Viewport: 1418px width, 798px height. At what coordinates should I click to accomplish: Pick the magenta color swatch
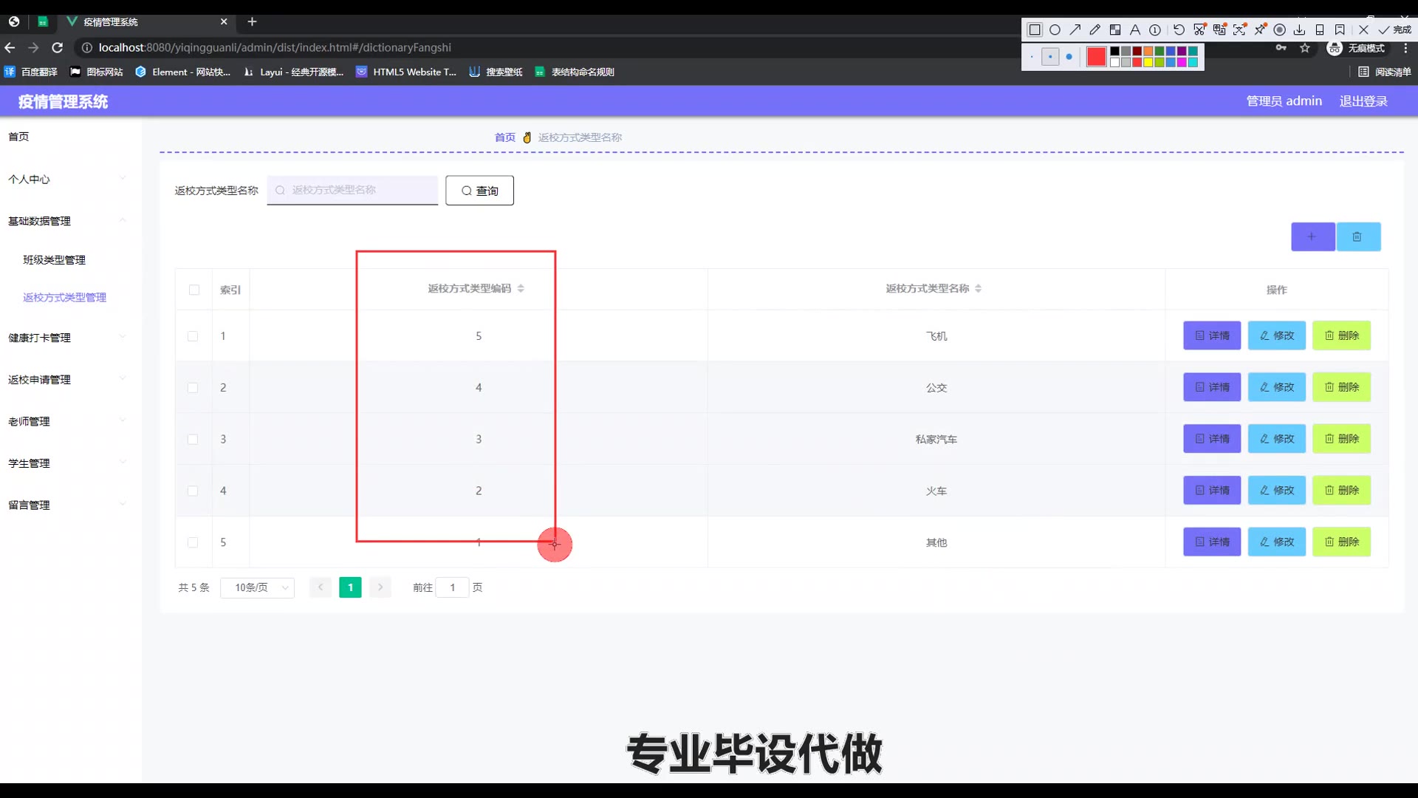1182,62
